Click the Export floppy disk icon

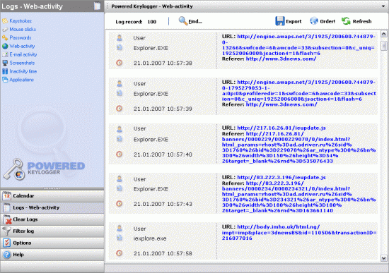click(280, 21)
